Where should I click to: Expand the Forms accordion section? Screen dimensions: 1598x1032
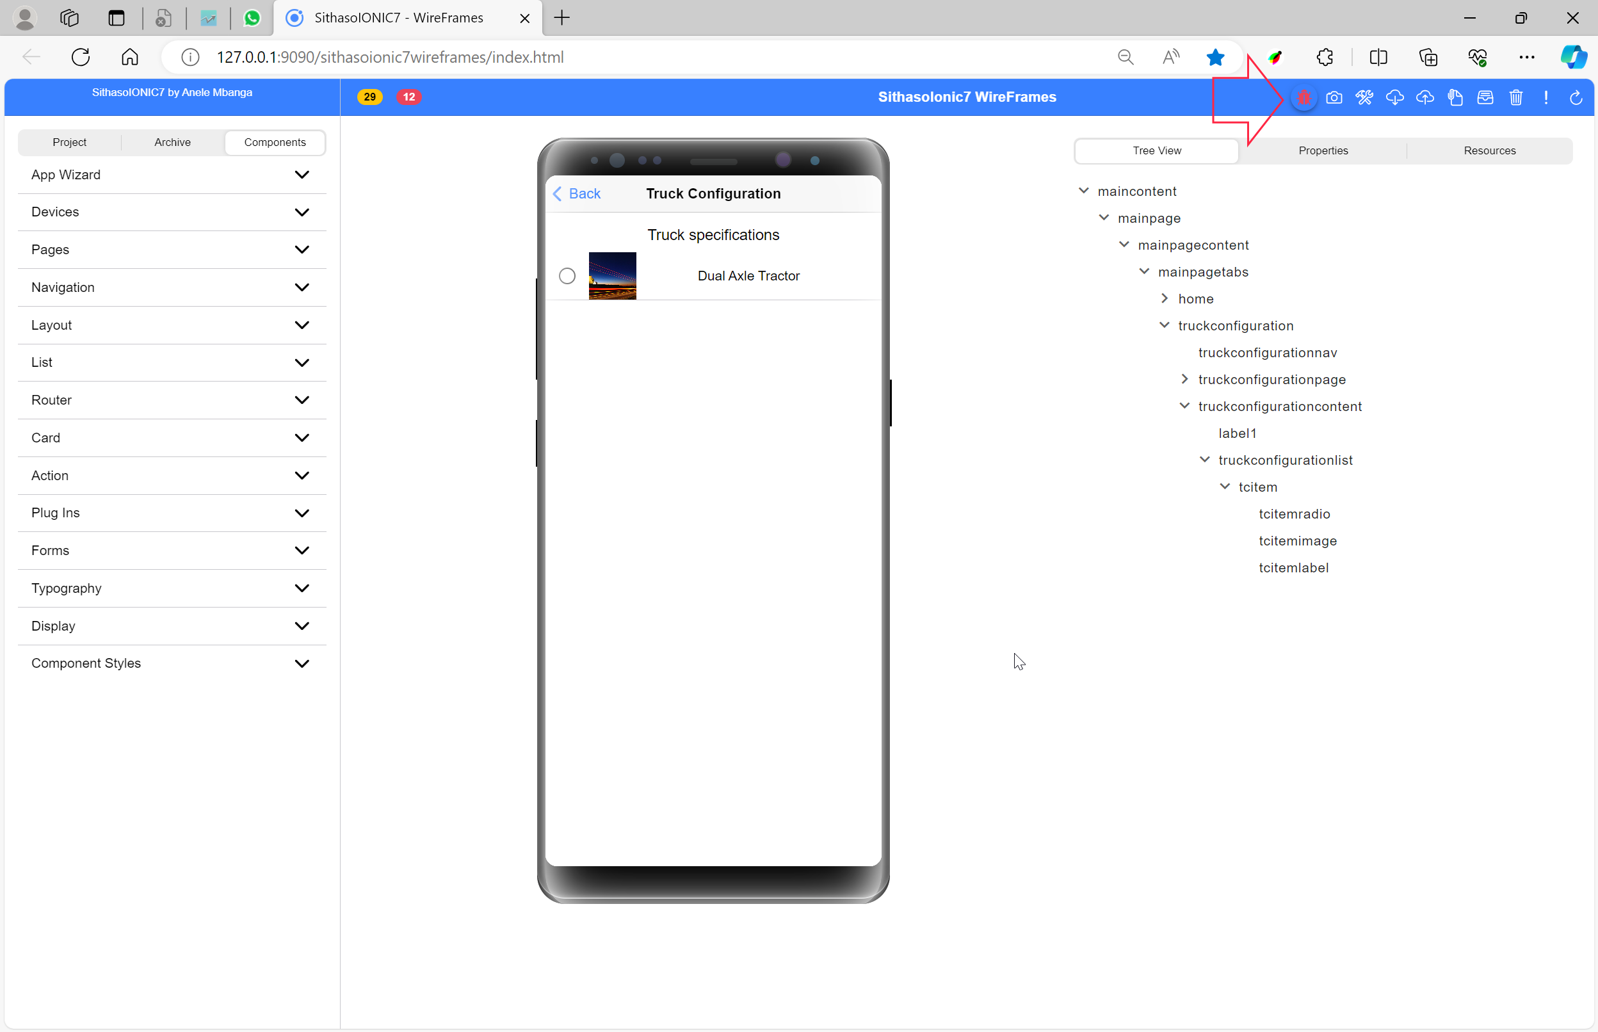coord(172,550)
